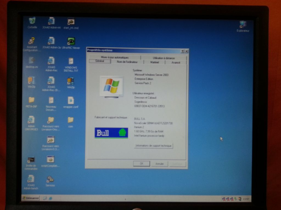Image resolution: width=281 pixels, height=210 pixels.
Task: Click the "NovaScale SBNM" model line
Action: tap(153, 123)
